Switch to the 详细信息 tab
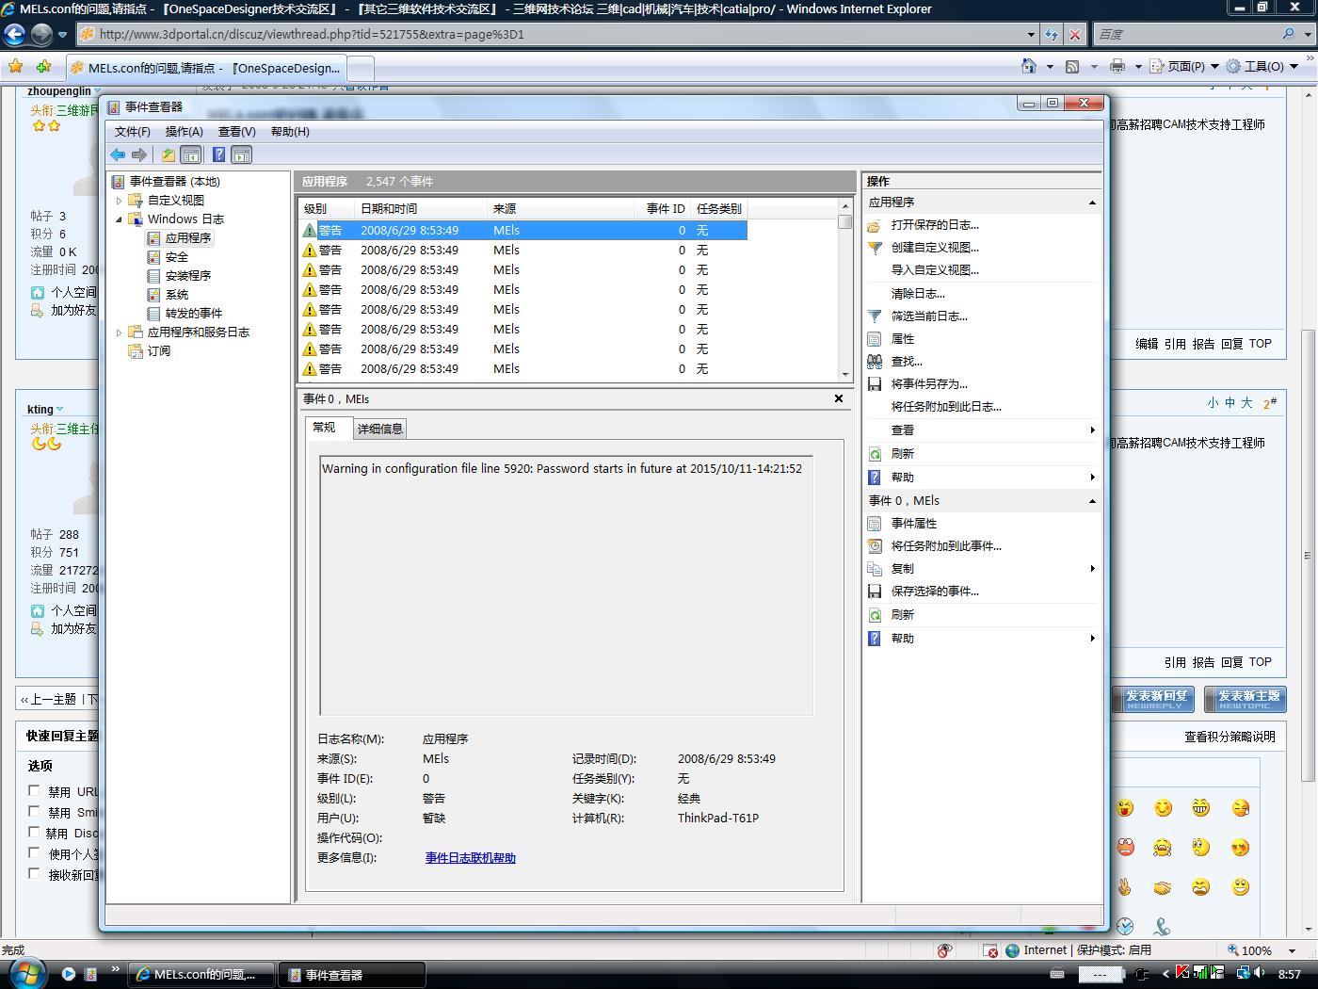1318x989 pixels. (380, 429)
